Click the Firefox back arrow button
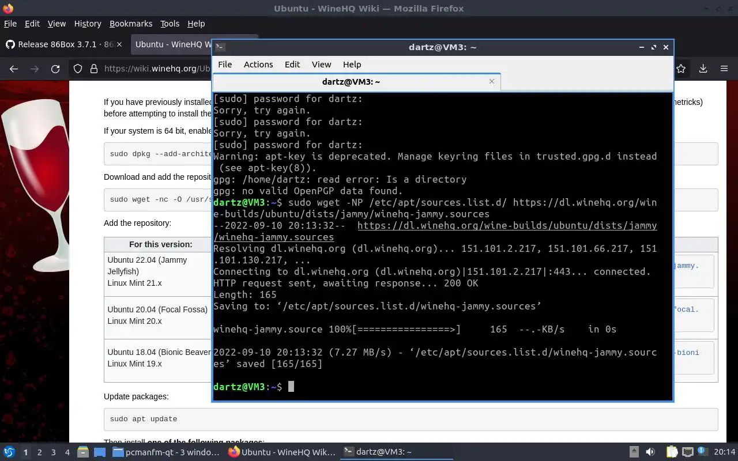 tap(14, 69)
